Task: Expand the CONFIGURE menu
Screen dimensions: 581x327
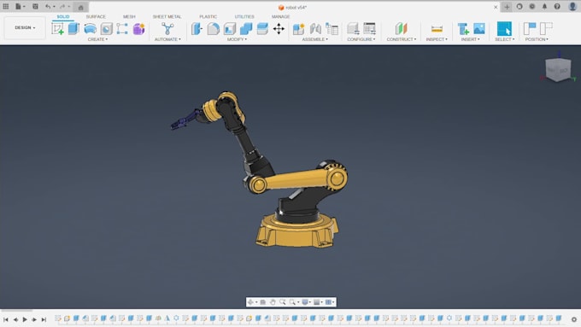Action: point(361,39)
